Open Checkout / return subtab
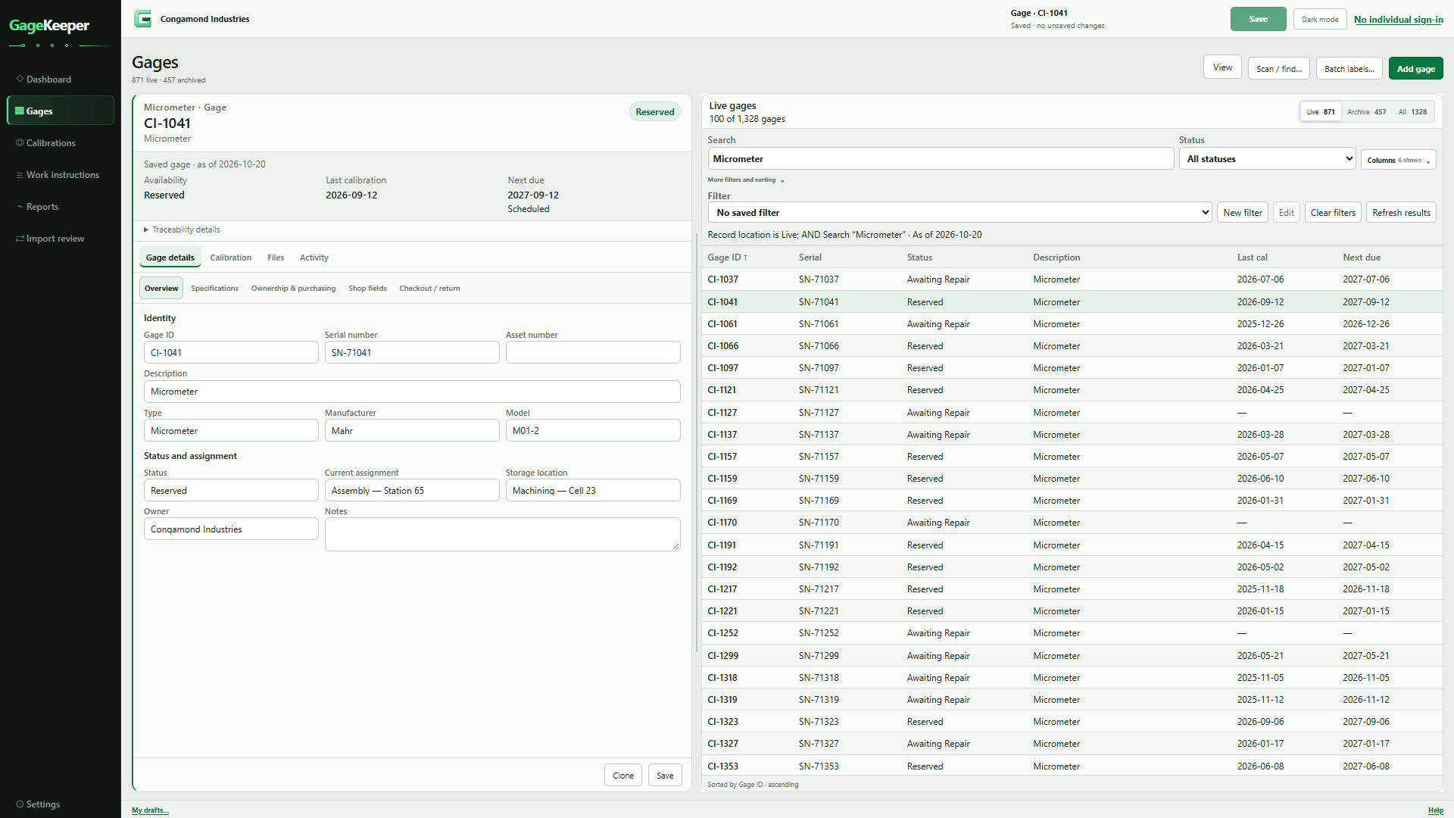This screenshot has height=818, width=1454. point(429,289)
